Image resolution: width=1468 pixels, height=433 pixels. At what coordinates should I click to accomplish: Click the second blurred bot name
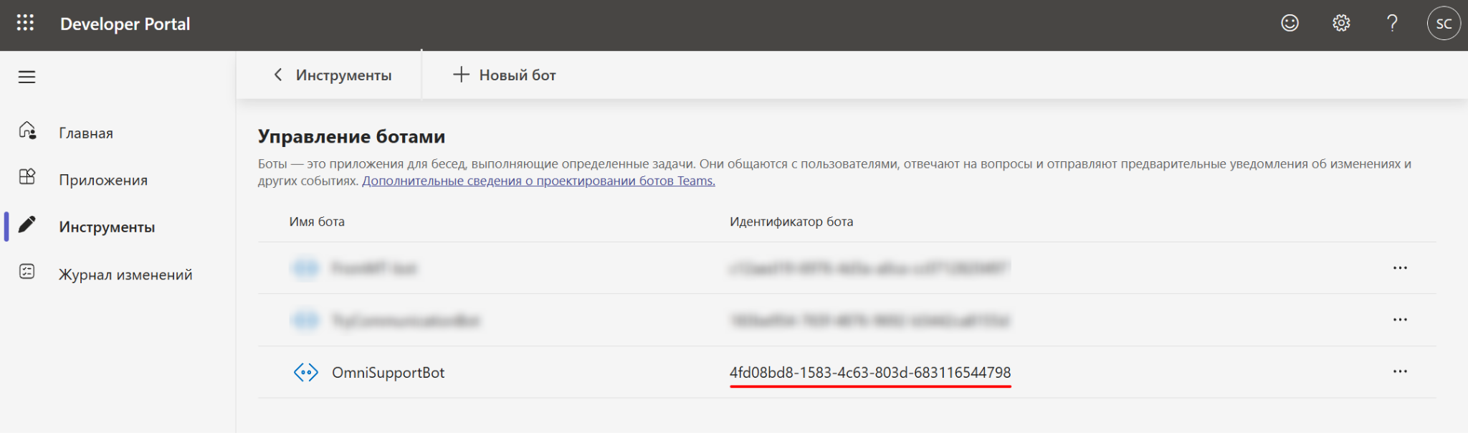click(x=405, y=320)
